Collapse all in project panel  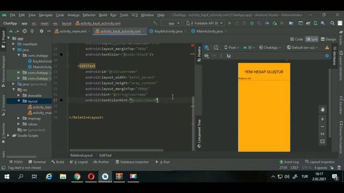(x=32, y=31)
